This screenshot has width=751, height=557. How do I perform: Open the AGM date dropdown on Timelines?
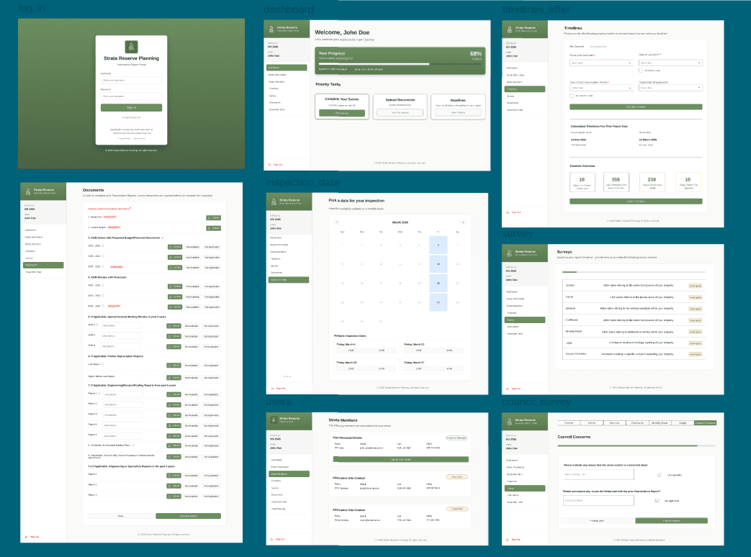pyautogui.click(x=670, y=63)
